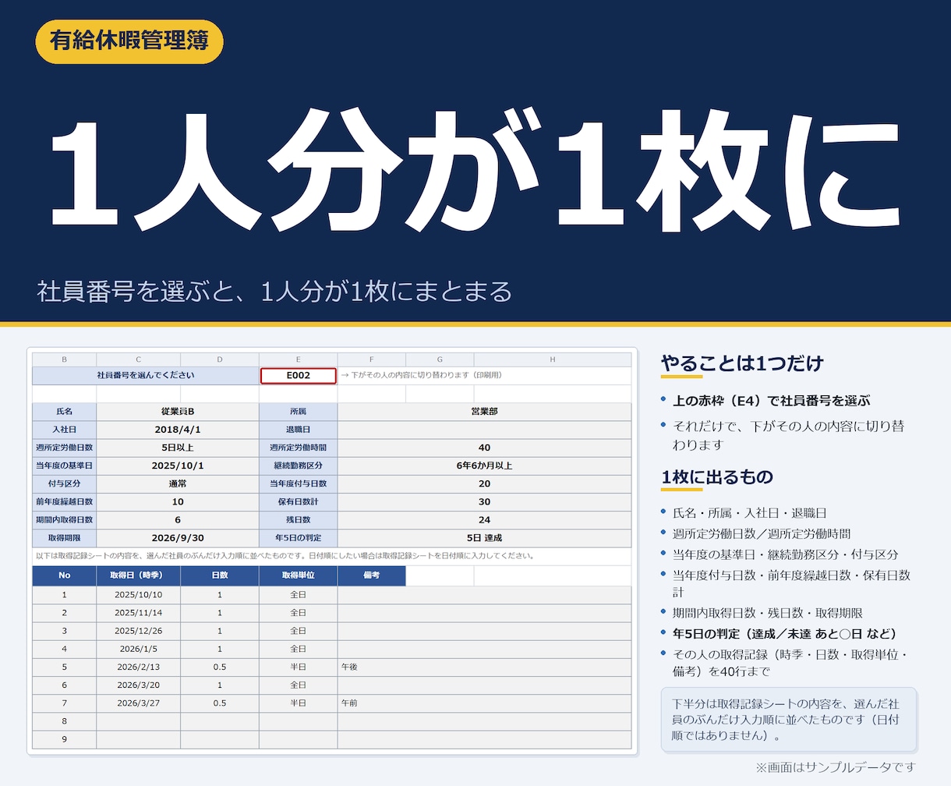Click the date cell 2025/12/26
This screenshot has width=951, height=786.
pyautogui.click(x=138, y=631)
